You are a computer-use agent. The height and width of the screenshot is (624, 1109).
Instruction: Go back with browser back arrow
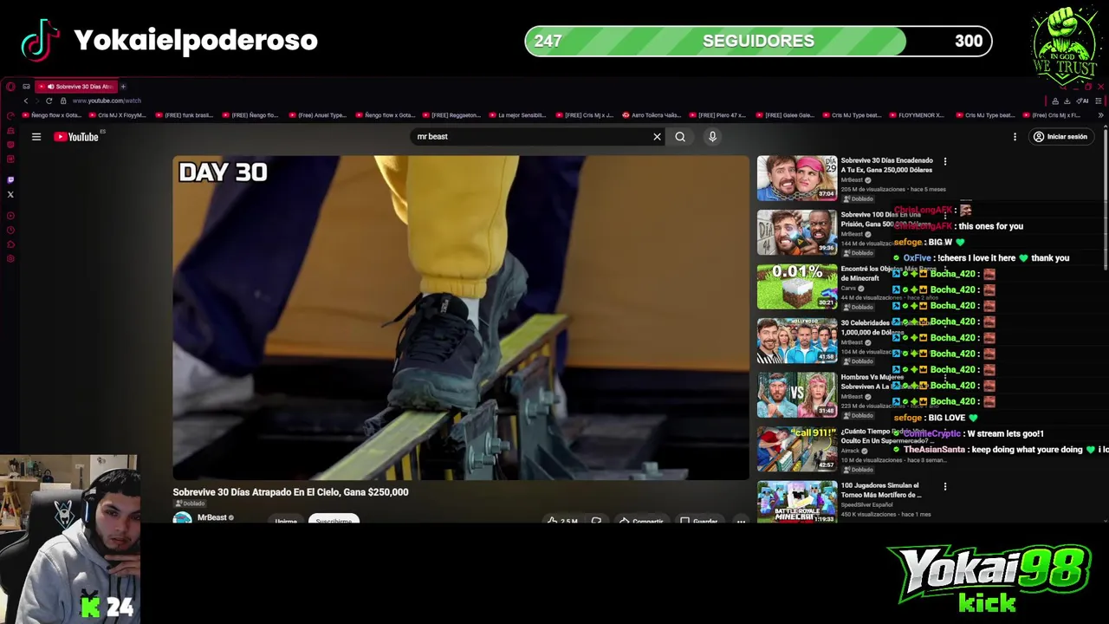(25, 101)
